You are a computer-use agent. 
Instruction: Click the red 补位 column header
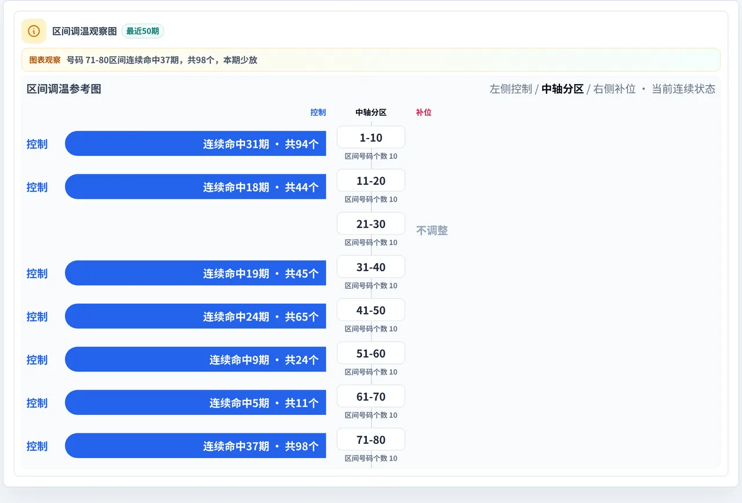(424, 112)
